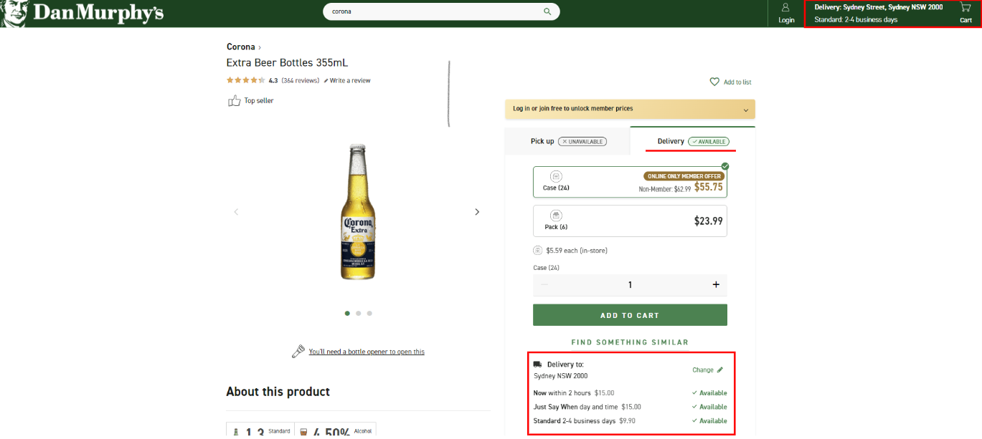Switch to the Delivery tab
Screen dimensions: 982x439
click(x=691, y=141)
